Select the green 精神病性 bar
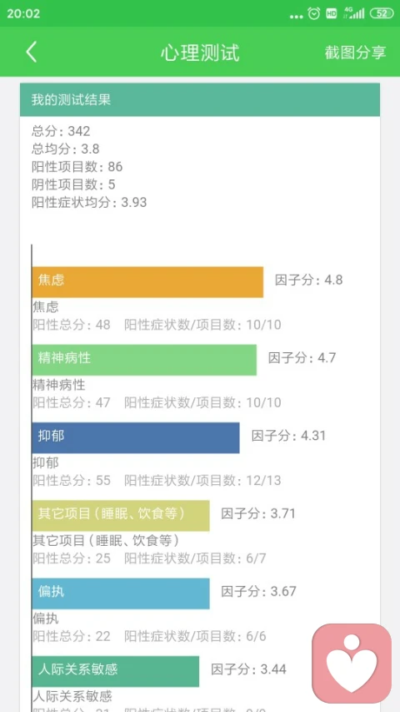Image resolution: width=400 pixels, height=712 pixels. pyautogui.click(x=144, y=360)
